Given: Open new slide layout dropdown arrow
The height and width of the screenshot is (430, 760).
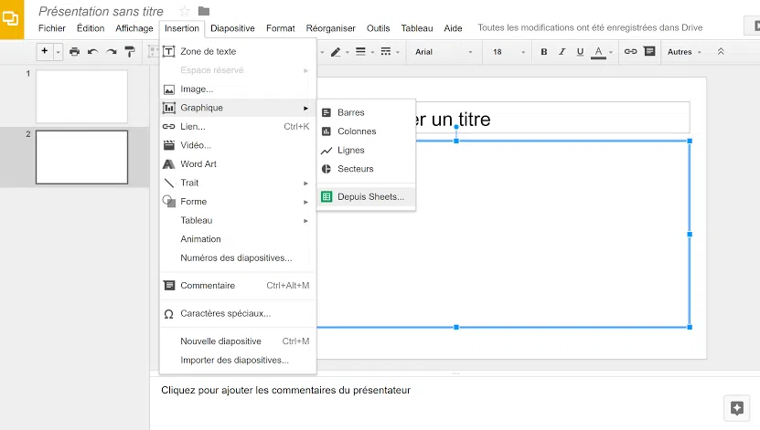Looking at the screenshot, I should (59, 52).
